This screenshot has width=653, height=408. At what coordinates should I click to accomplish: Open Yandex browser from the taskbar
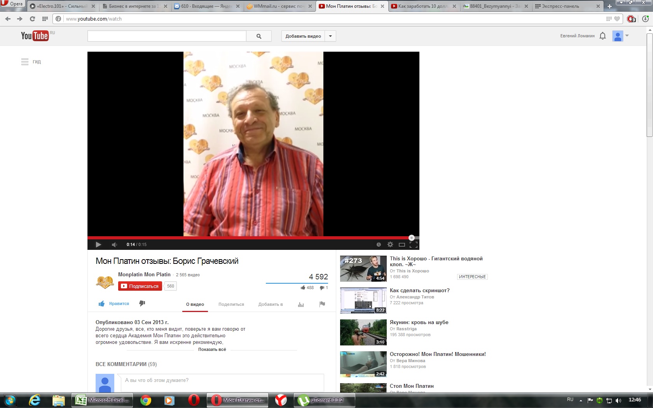281,400
